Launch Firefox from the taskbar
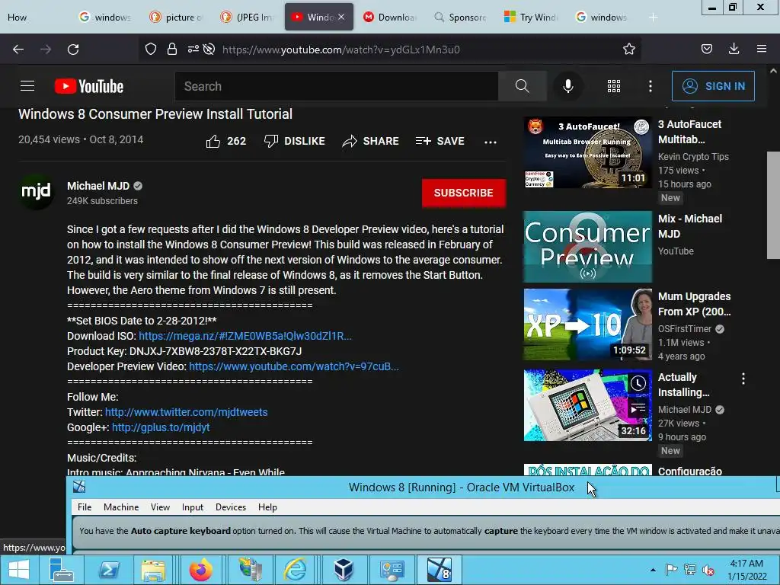 pos(201,570)
